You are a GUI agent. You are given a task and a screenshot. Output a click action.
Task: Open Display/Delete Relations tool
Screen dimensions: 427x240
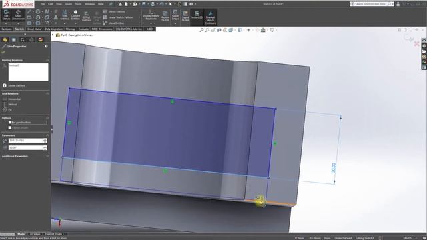pyautogui.click(x=151, y=15)
